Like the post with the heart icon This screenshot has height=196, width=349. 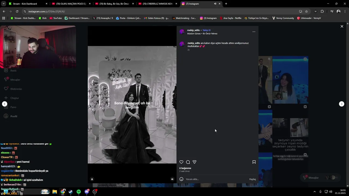(181, 162)
